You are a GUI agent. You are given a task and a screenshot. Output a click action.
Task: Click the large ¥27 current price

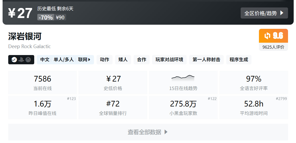[20, 13]
